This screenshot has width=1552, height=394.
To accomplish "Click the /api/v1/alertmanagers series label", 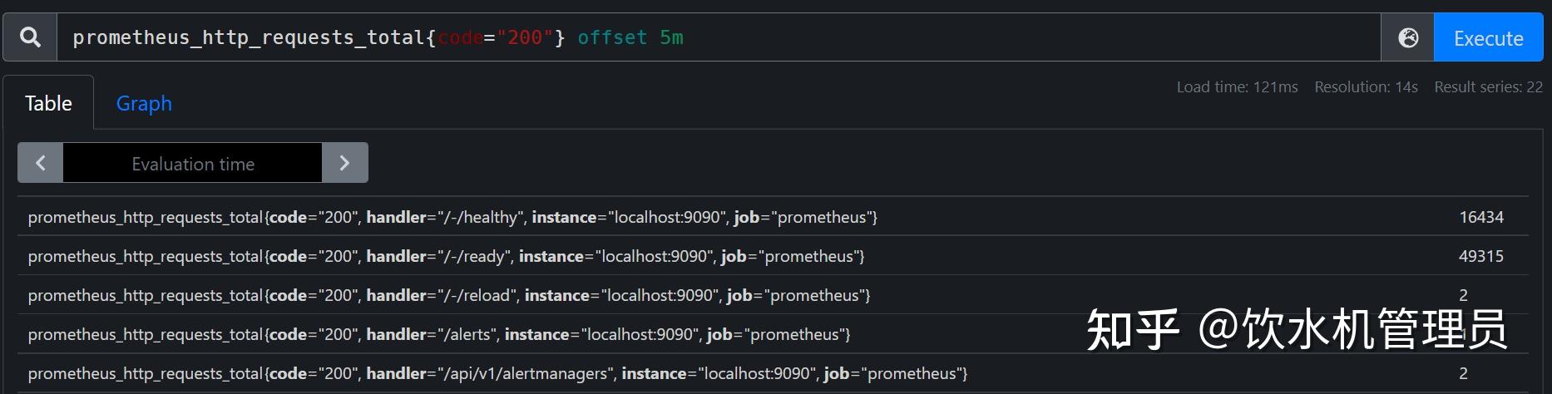I will click(497, 373).
